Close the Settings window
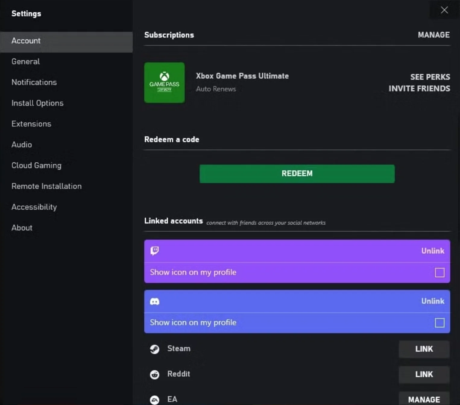This screenshot has width=460, height=405. click(444, 10)
